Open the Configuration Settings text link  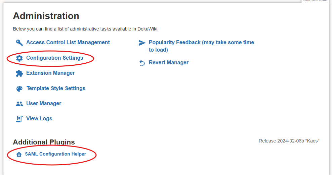pos(54,58)
